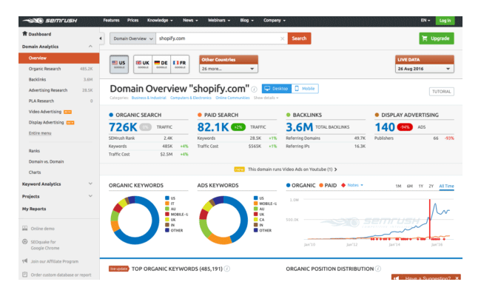Open the Blog menu
Screen dimensions: 481x296
coord(246,20)
